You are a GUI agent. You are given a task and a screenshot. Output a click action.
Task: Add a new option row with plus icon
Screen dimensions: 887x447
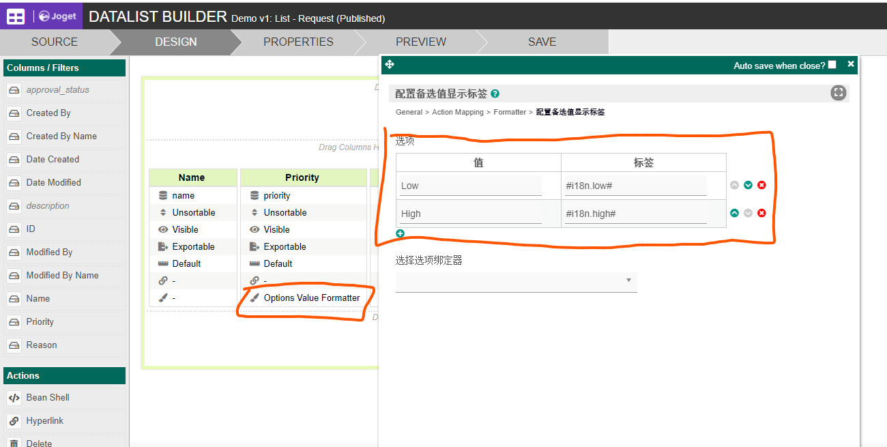(400, 233)
